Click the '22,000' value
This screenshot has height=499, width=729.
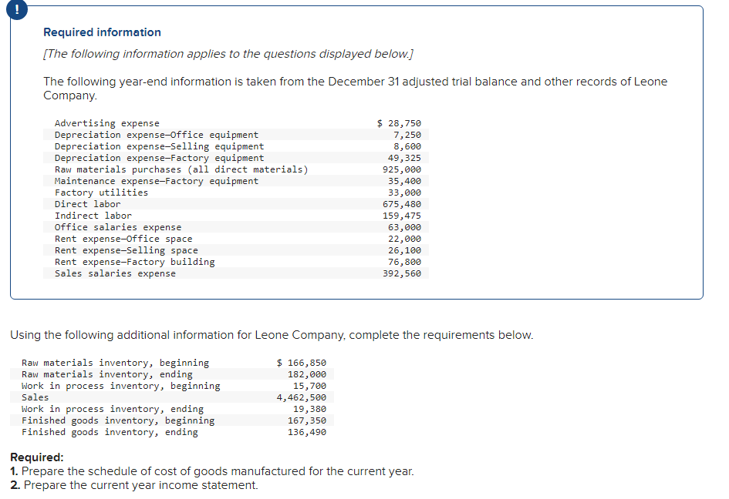404,239
